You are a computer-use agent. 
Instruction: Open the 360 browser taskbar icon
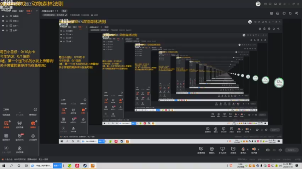[x=69, y=166]
